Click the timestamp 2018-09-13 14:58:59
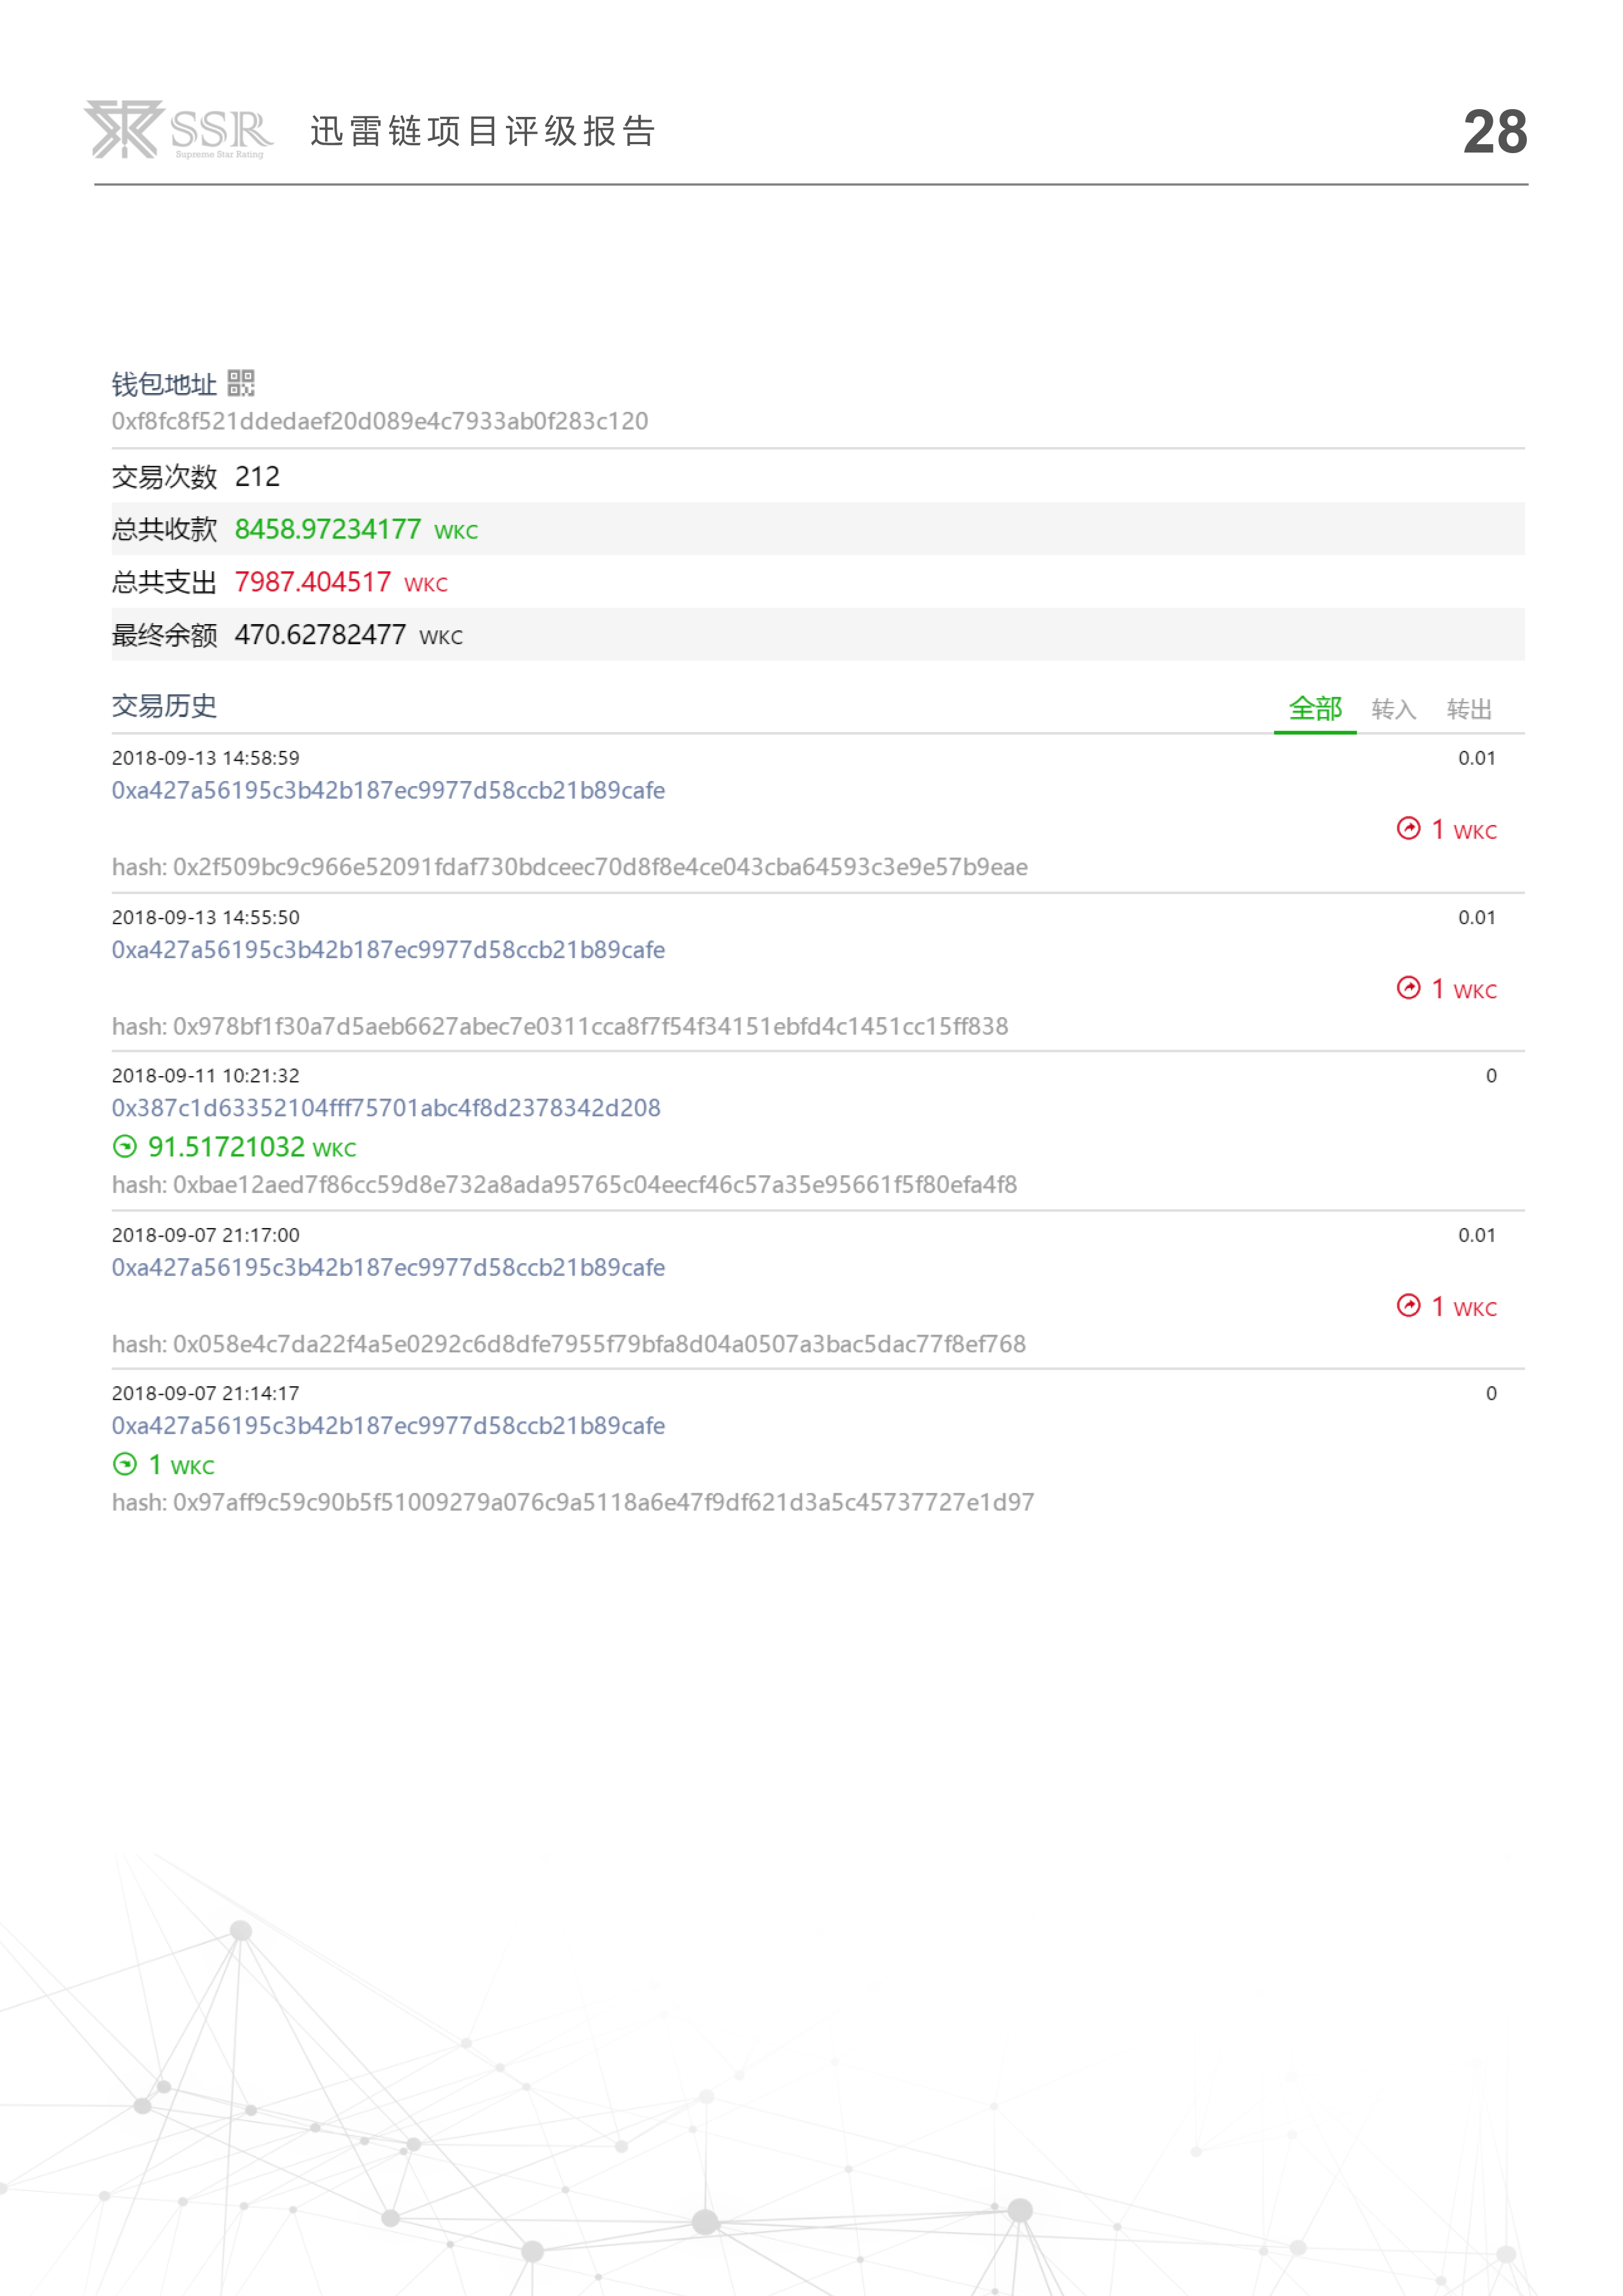This screenshot has height=2296, width=1623. (205, 758)
